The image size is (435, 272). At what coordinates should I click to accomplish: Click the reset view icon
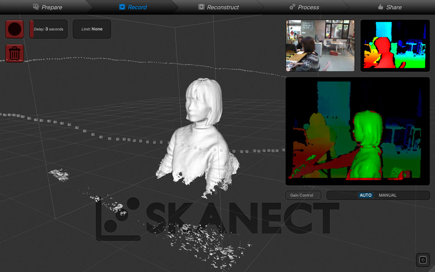pos(423,260)
